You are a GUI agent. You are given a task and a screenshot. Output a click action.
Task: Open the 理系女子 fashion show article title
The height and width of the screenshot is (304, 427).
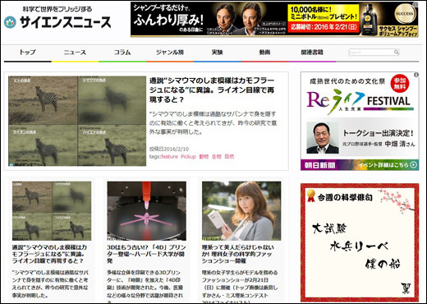(238, 254)
